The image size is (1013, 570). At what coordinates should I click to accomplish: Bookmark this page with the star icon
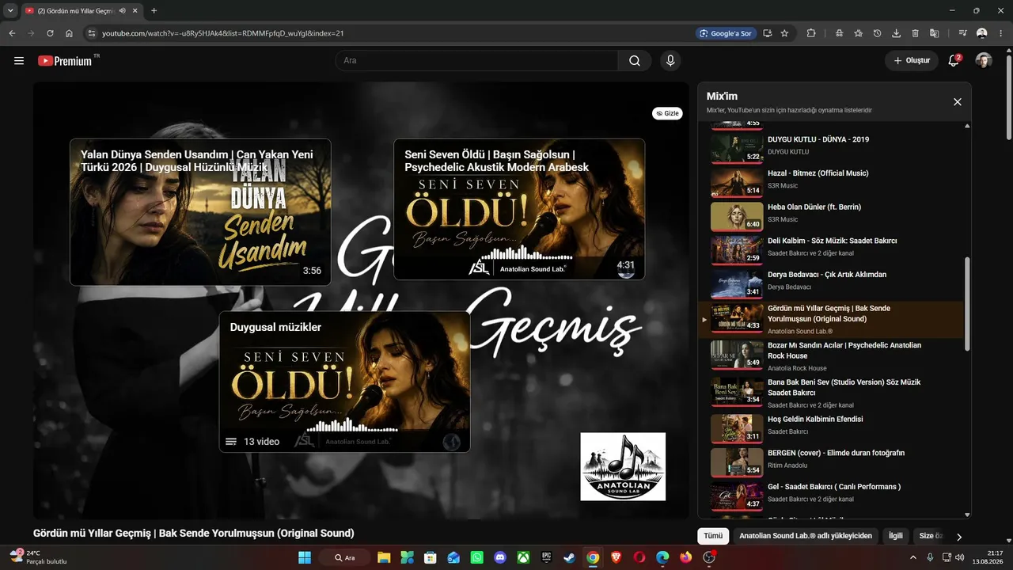(x=784, y=33)
